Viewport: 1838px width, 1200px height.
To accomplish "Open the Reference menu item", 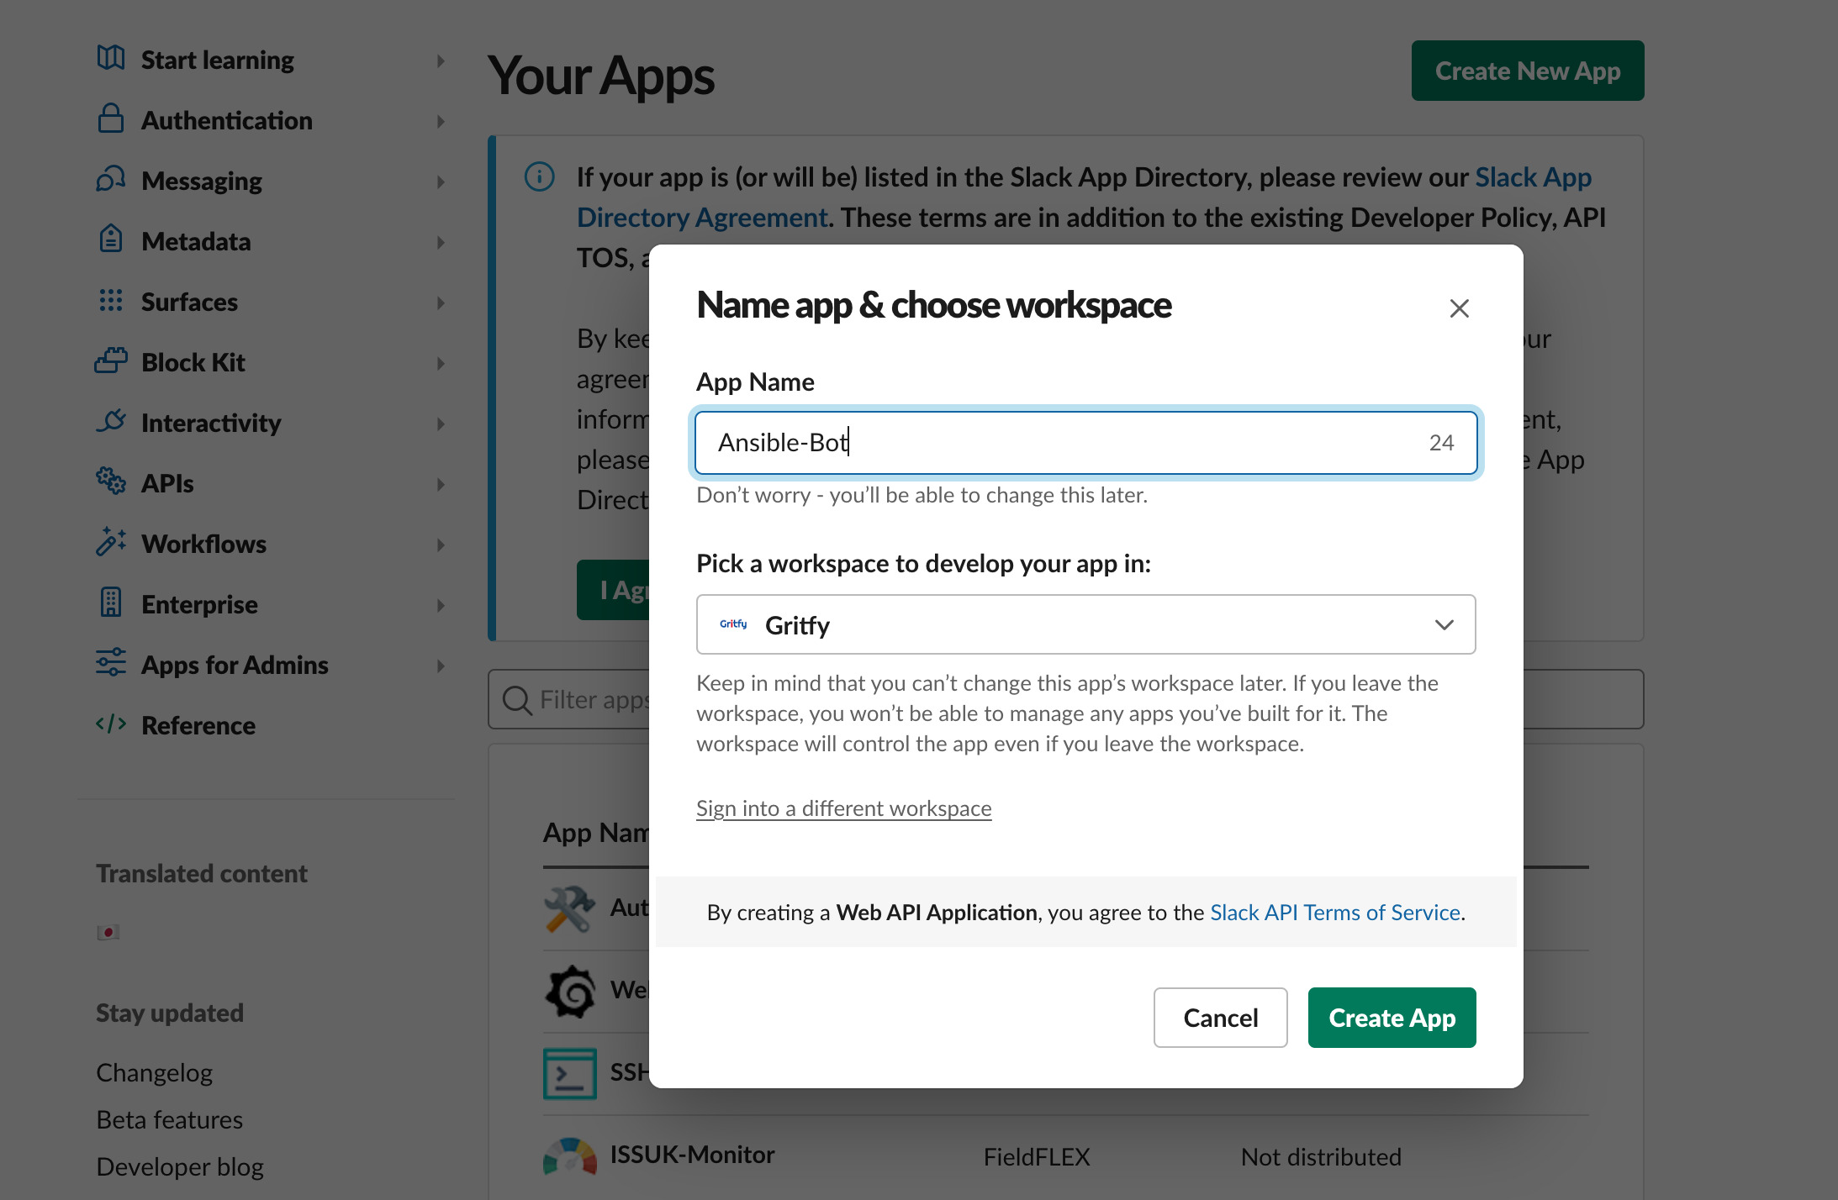I will [198, 725].
